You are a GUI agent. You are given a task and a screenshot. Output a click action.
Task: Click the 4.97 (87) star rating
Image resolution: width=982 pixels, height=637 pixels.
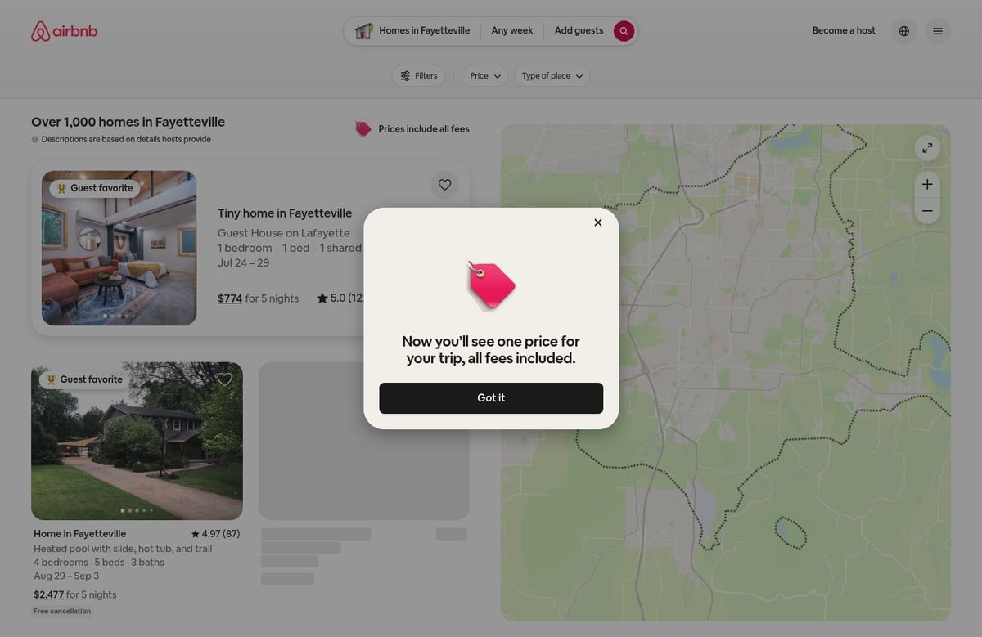click(215, 534)
